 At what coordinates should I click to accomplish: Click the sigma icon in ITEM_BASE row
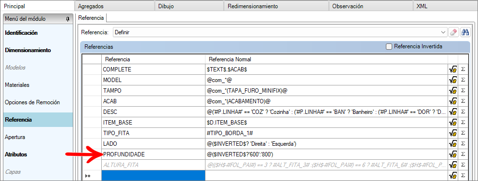463,123
